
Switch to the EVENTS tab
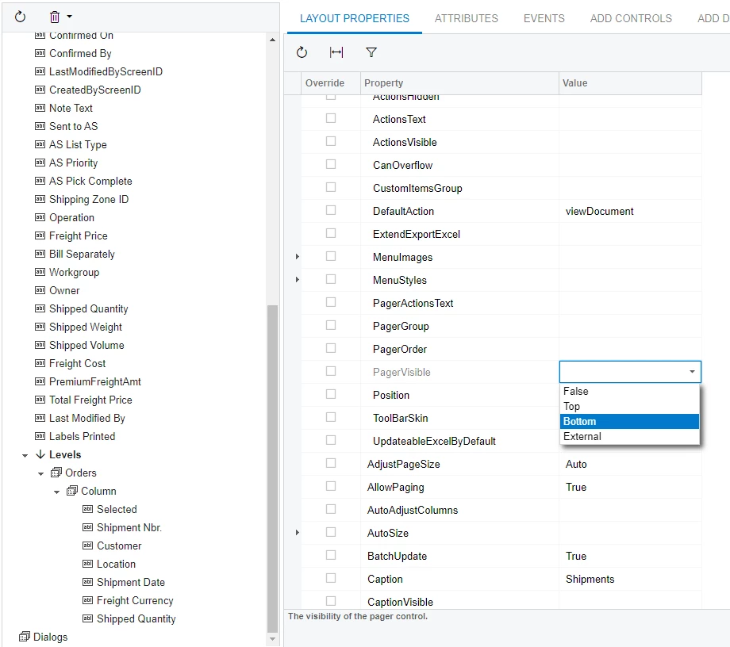pyautogui.click(x=544, y=18)
